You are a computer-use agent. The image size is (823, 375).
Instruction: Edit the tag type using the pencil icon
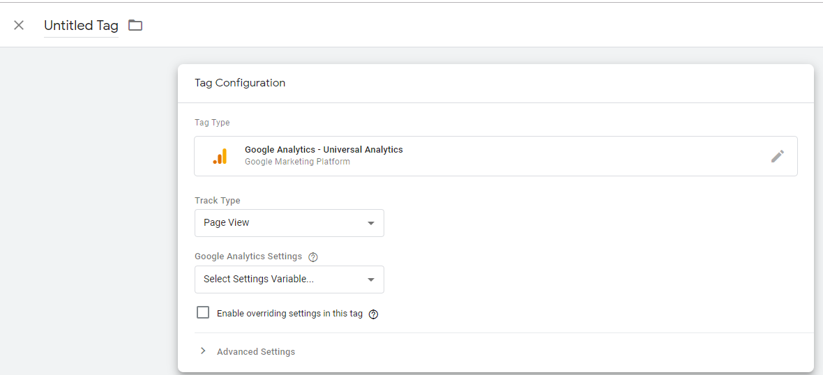(x=777, y=156)
